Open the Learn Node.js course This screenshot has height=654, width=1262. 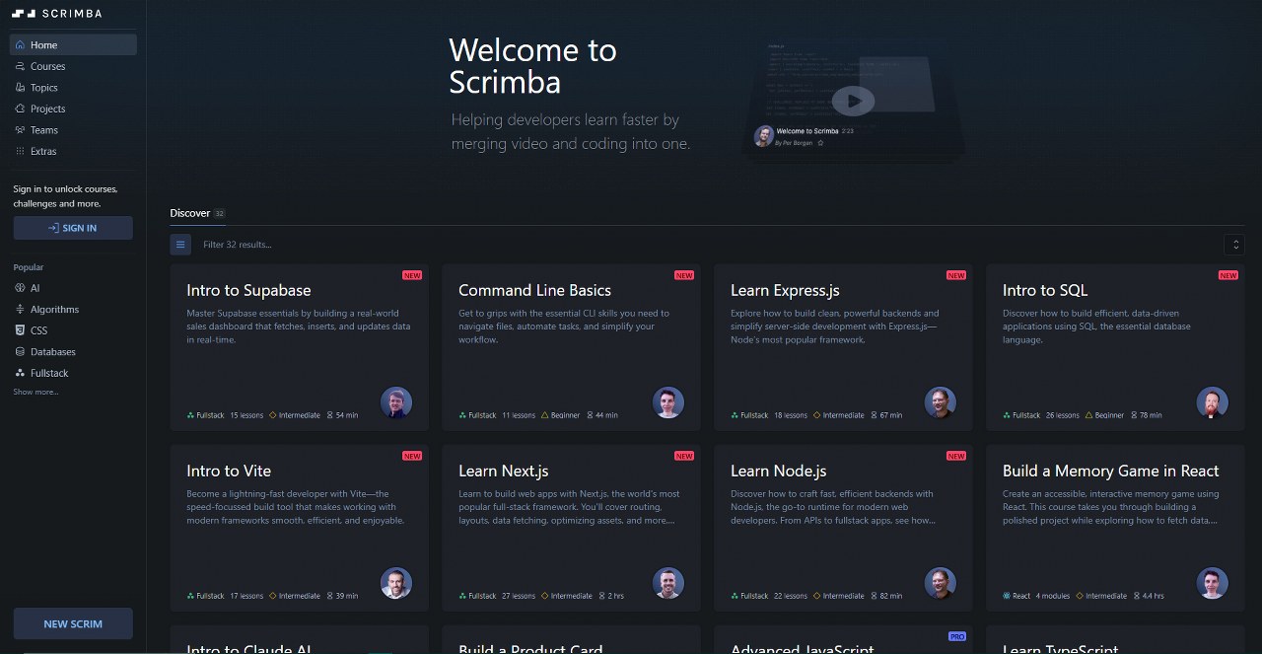(x=844, y=528)
